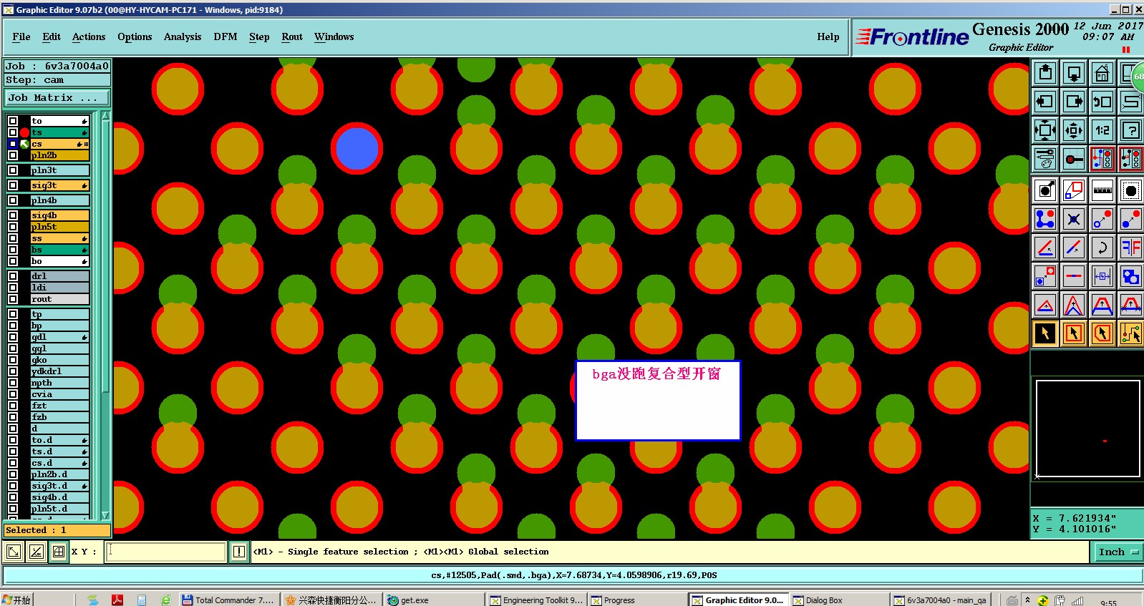The height and width of the screenshot is (606, 1144).
Task: Click the dotted octagon area select icon
Action: (x=1131, y=190)
